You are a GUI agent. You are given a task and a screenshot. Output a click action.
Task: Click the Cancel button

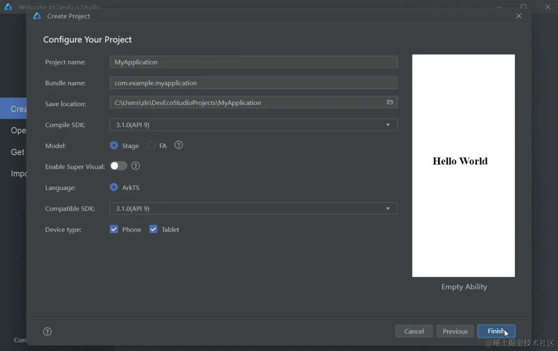point(414,331)
